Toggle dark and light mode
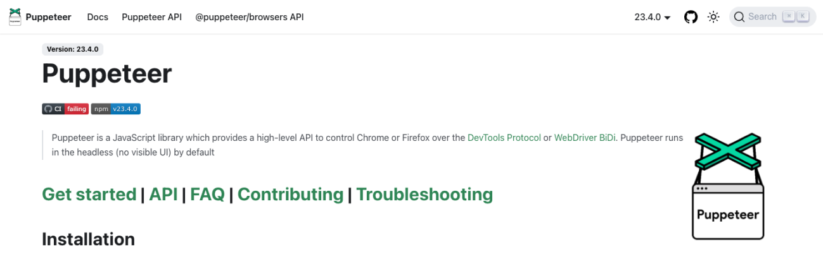The width and height of the screenshot is (823, 259). tap(713, 17)
